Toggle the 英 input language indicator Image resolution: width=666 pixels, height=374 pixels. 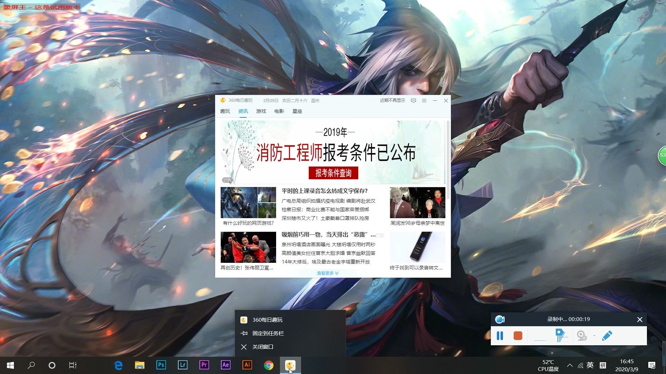pos(590,365)
